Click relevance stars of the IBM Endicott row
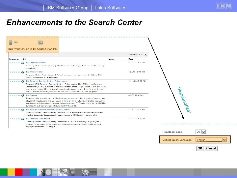This screenshot has width=237, height=178. (x=14, y=119)
